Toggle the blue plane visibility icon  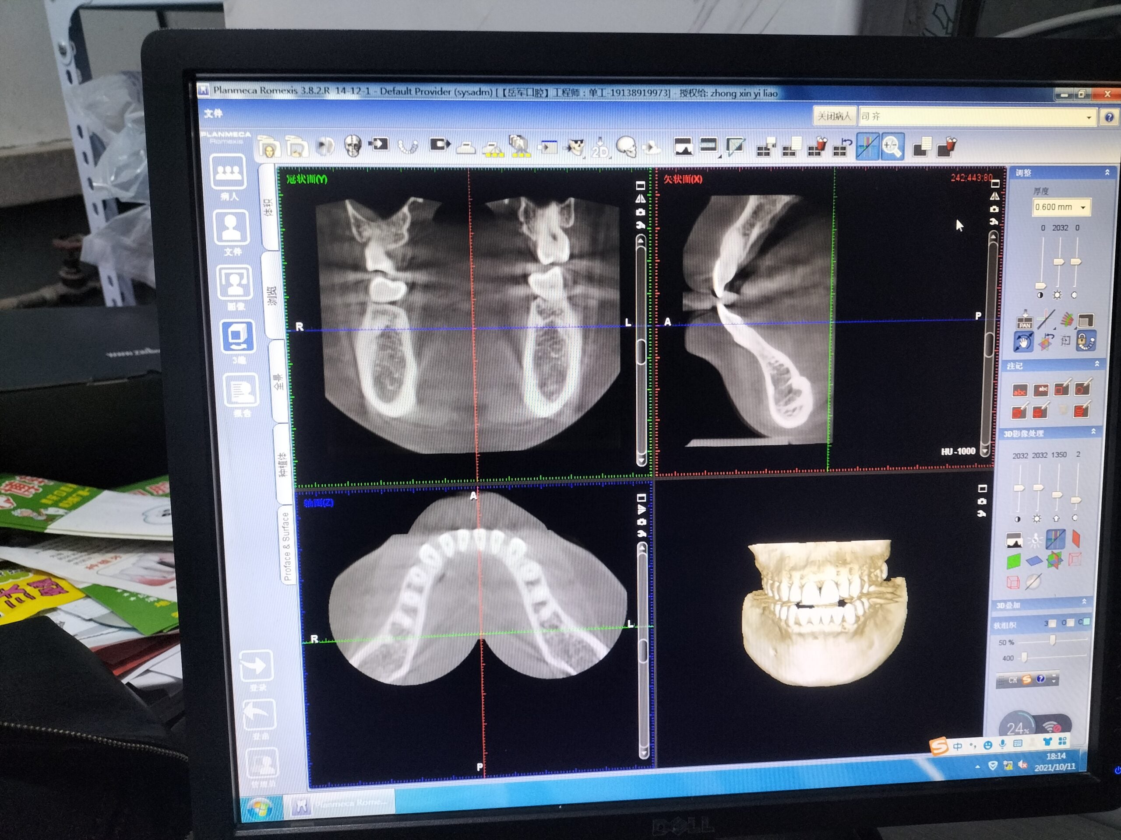pyautogui.click(x=1034, y=560)
